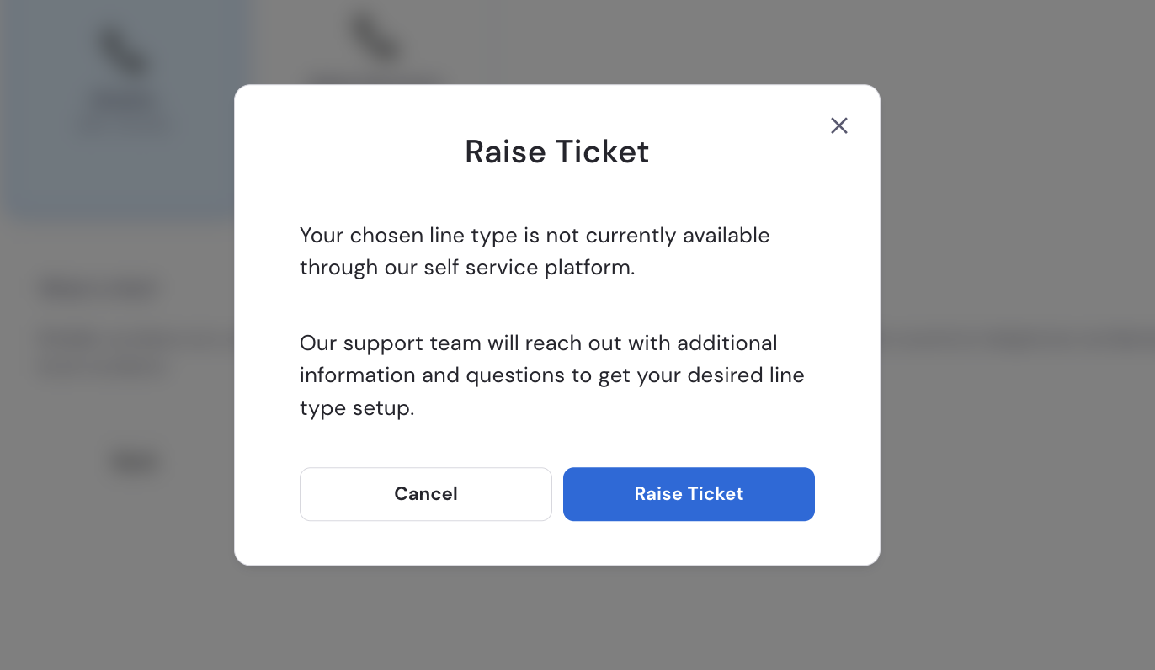This screenshot has width=1155, height=670.
Task: Click the blue Raise Ticket button
Action: pos(689,494)
